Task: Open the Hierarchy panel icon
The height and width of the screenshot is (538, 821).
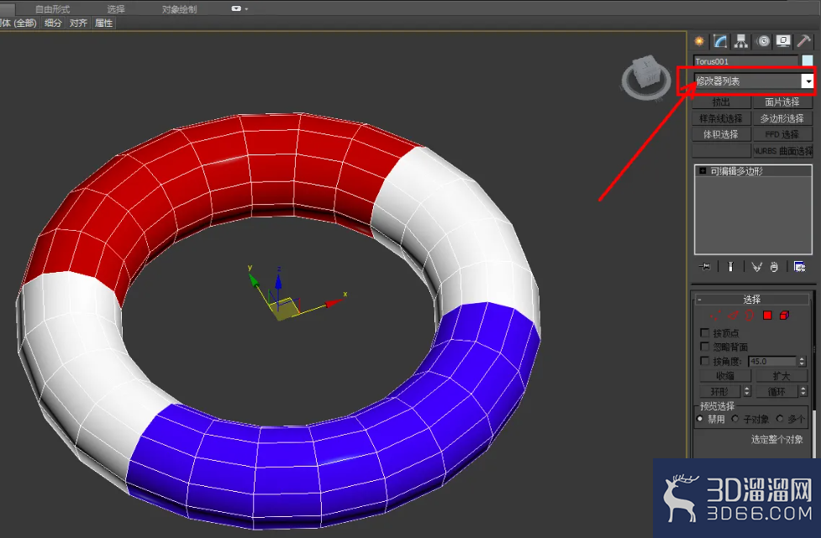Action: [x=741, y=41]
